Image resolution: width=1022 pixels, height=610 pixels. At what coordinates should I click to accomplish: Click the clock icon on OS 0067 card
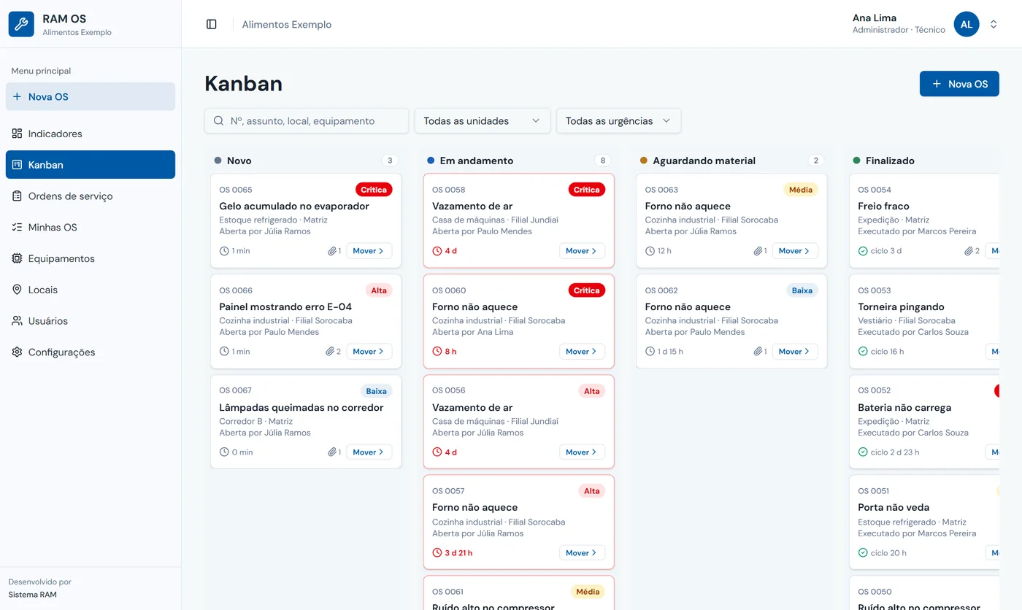coord(224,452)
